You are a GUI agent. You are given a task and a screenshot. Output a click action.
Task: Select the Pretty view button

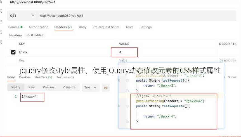pos(16,87)
